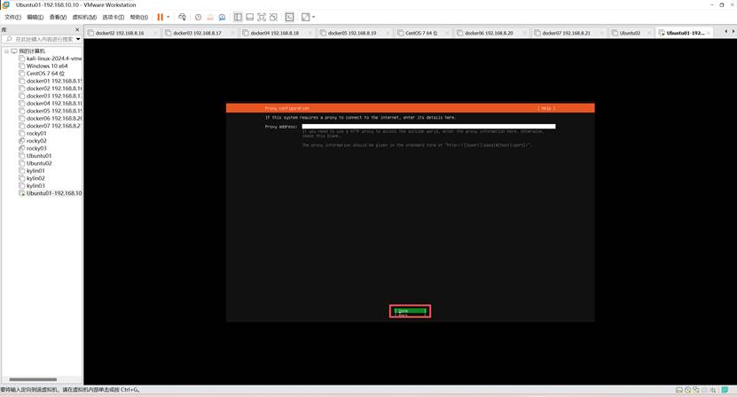737x397 pixels.
Task: Switch to the CentOS 7 64 位 tab
Action: [424, 33]
